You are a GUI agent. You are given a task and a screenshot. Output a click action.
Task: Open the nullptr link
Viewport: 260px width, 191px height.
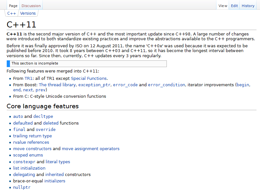[x=22, y=187]
